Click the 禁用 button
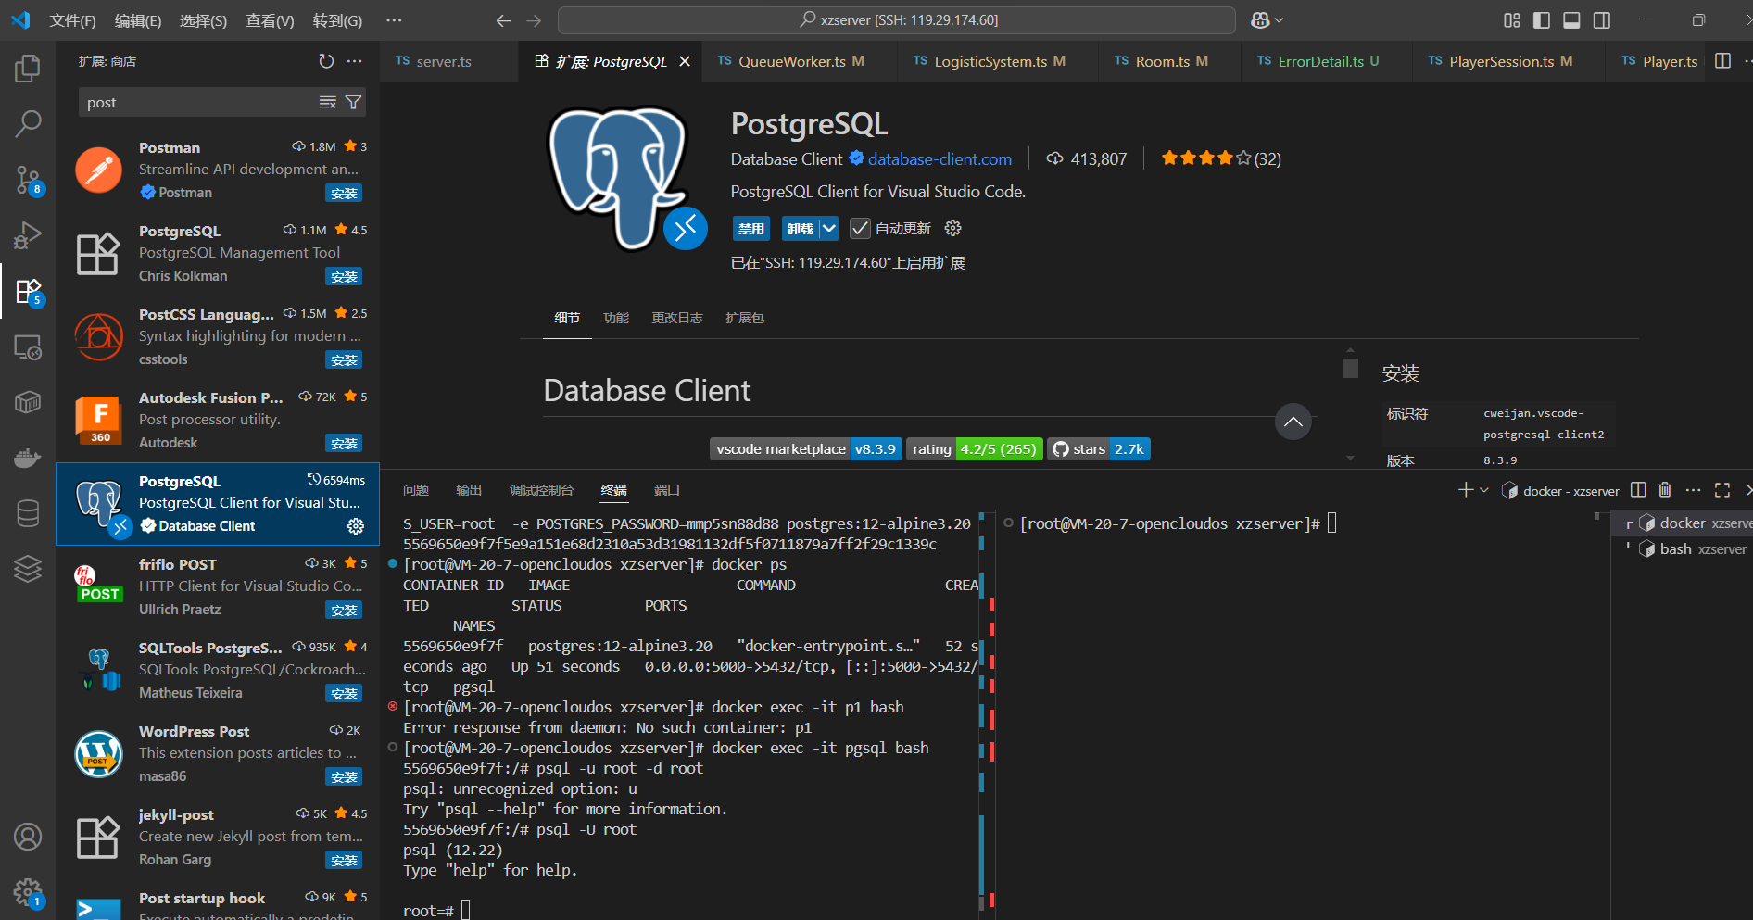This screenshot has height=920, width=1753. 751,229
